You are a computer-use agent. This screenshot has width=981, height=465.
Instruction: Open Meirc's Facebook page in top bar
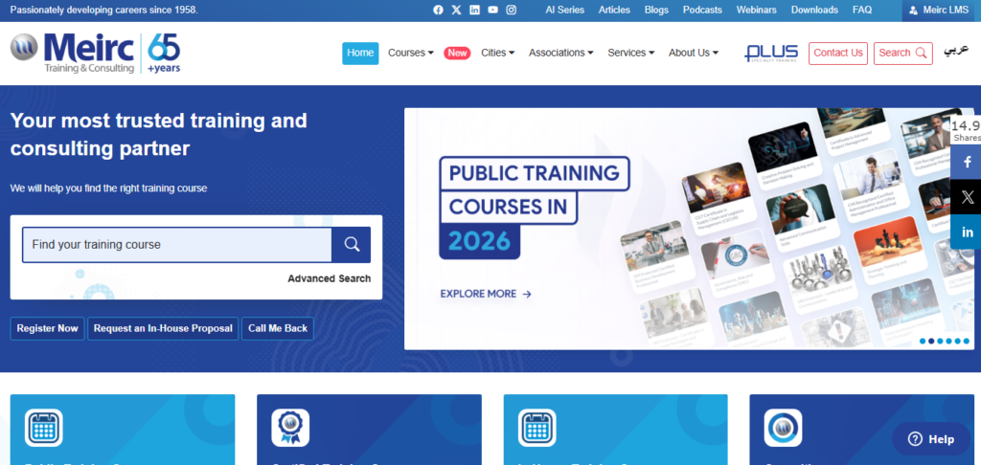point(439,10)
